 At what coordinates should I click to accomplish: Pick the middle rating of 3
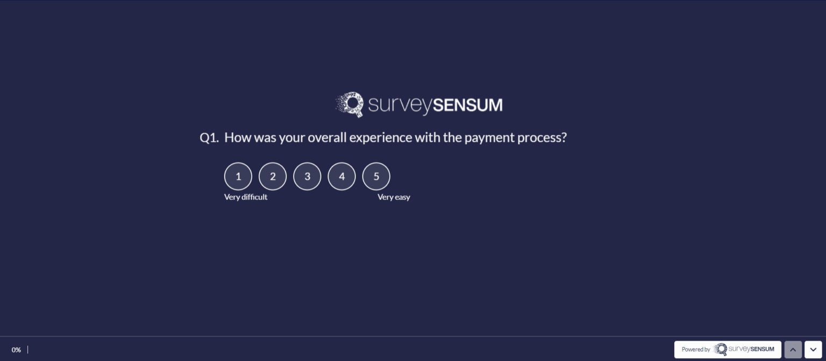307,176
